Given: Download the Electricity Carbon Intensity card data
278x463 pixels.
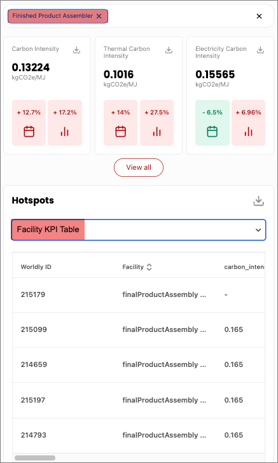Looking at the screenshot, I should coord(260,50).
